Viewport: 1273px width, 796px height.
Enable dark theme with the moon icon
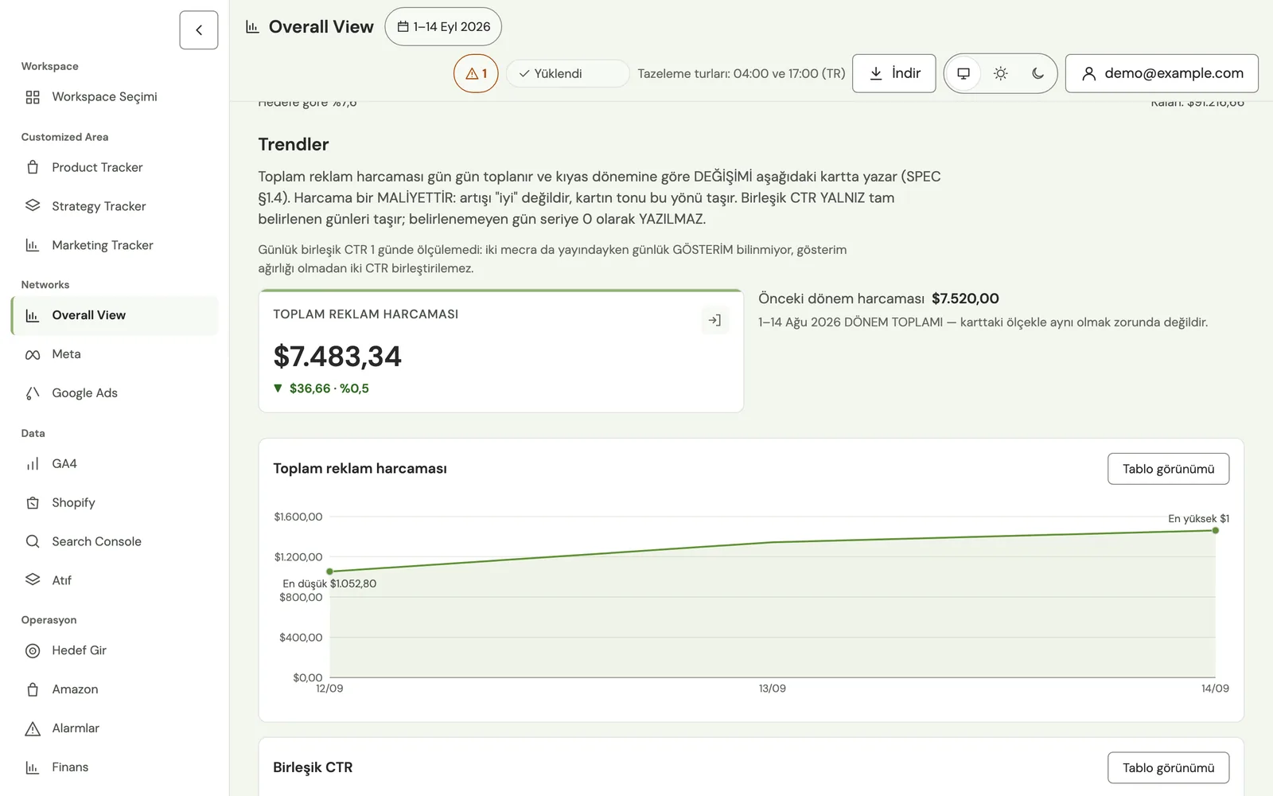[x=1037, y=73]
